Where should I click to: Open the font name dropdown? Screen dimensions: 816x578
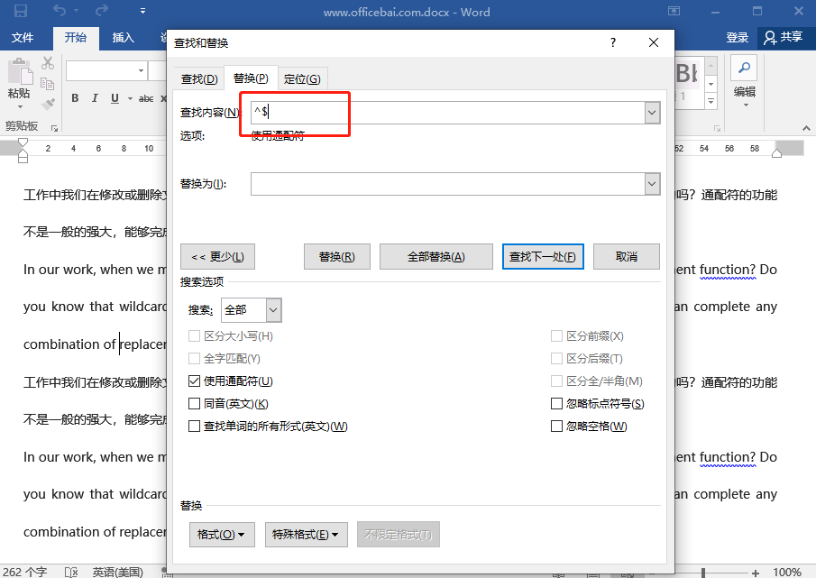point(141,70)
